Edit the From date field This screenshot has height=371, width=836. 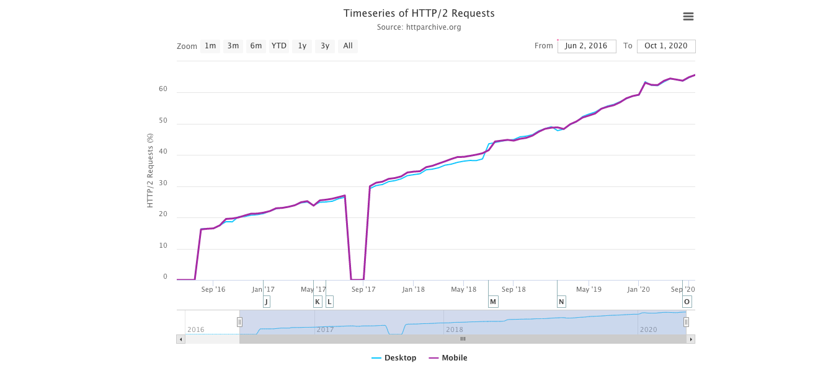[x=587, y=46]
